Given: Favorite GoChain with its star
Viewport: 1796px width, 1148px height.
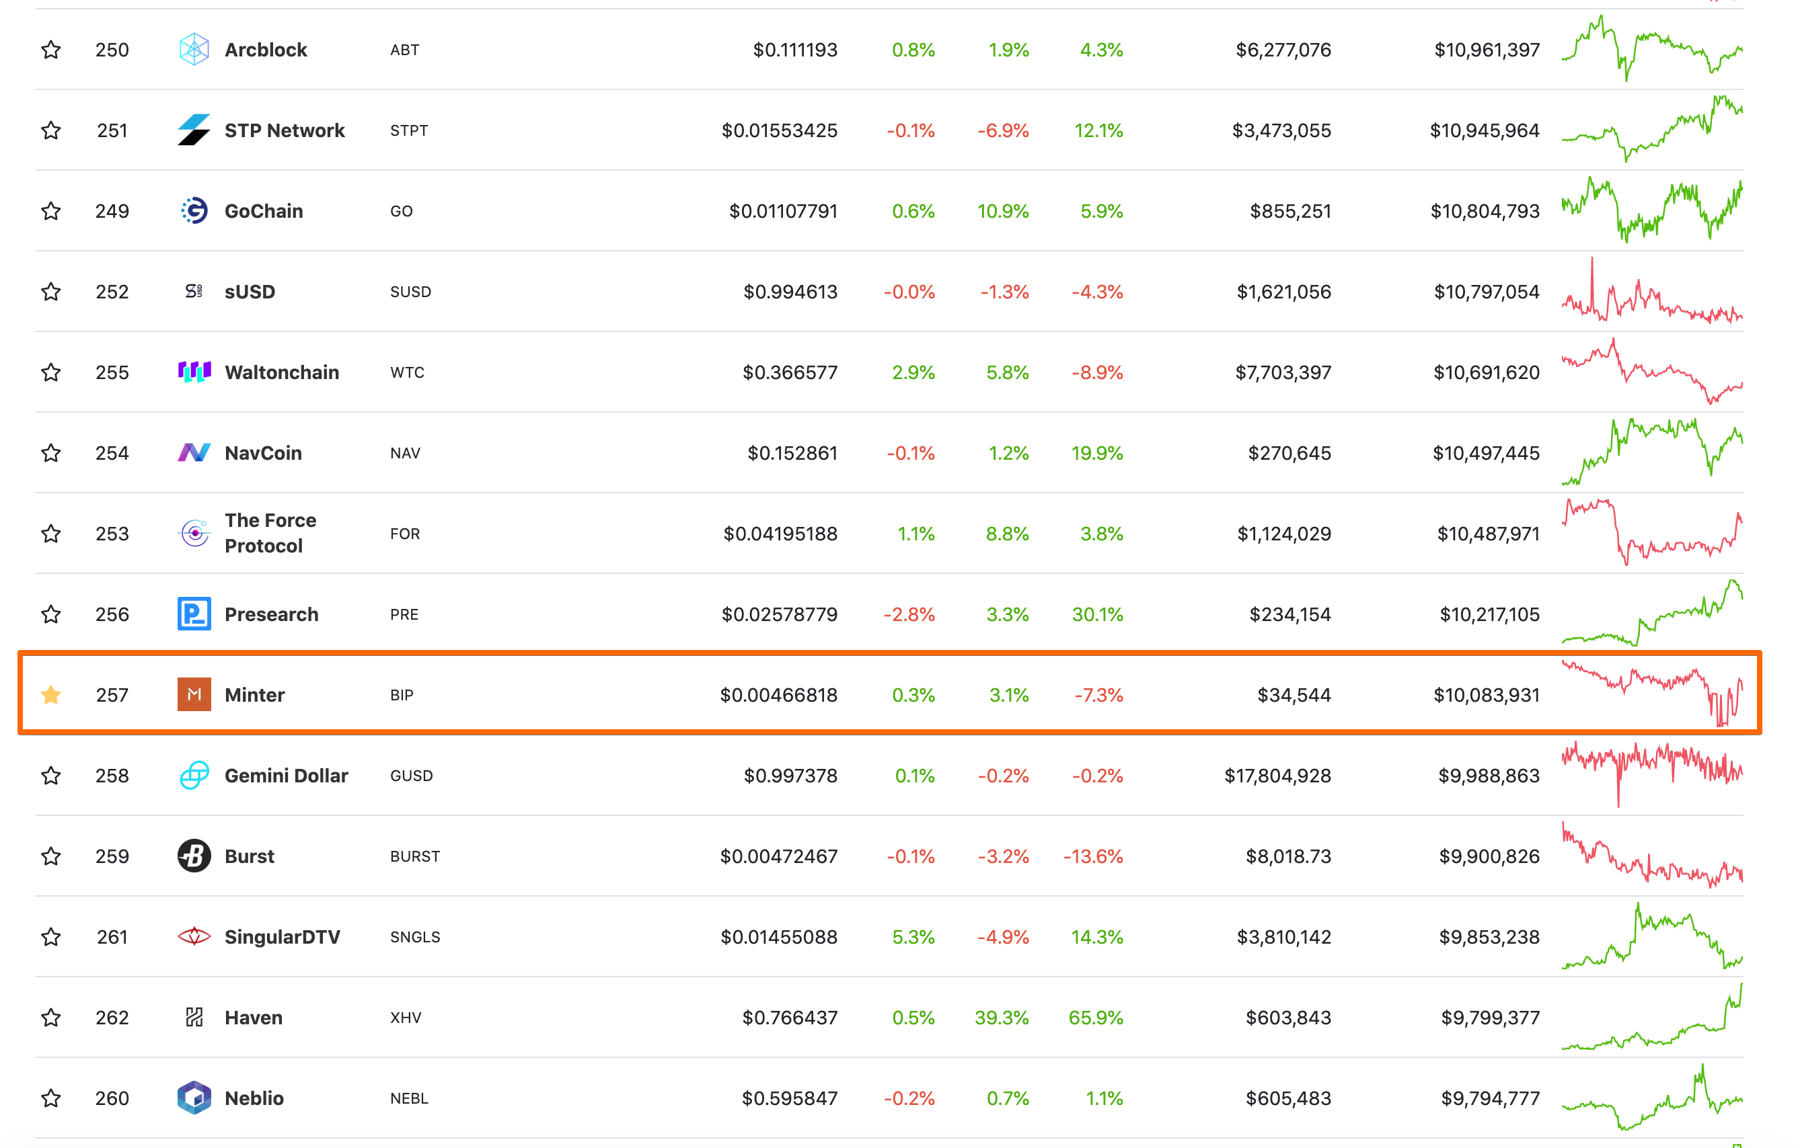Looking at the screenshot, I should (x=50, y=211).
